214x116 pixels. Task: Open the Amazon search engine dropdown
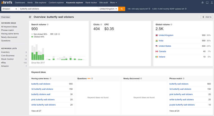click(10, 9)
